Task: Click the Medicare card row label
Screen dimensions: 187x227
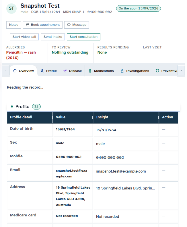Action: pos(23,215)
